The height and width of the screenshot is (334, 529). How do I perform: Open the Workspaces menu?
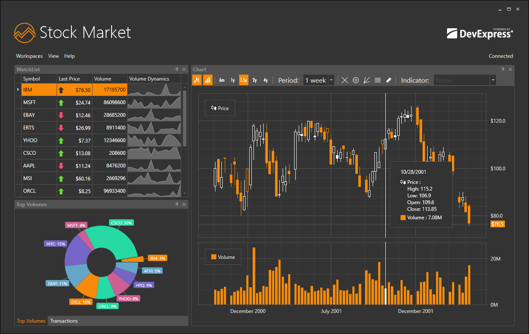[30, 56]
